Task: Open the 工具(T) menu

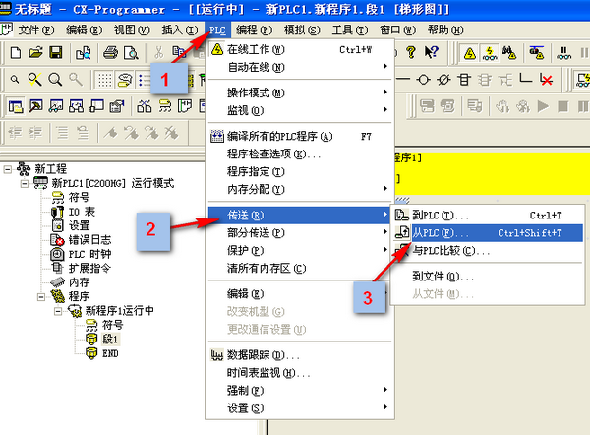Action: tap(349, 31)
